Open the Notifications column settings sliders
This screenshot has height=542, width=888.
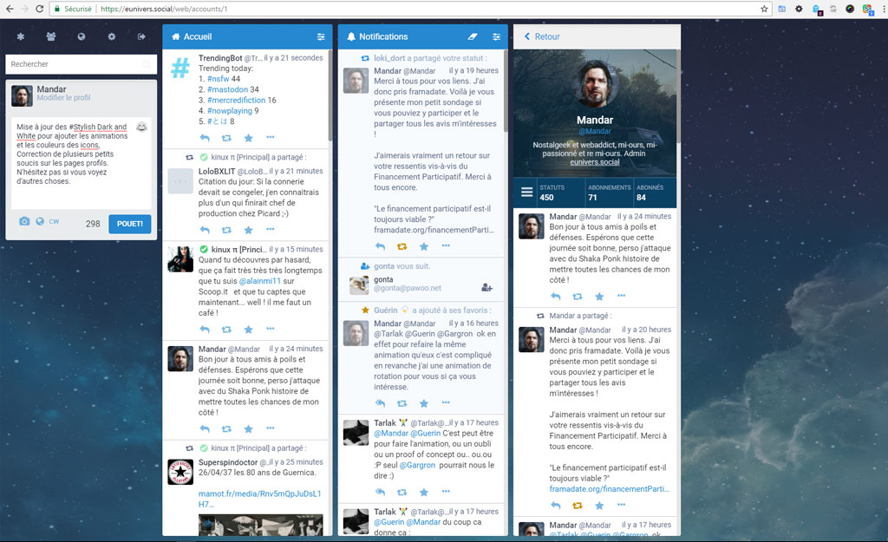pyautogui.click(x=496, y=36)
